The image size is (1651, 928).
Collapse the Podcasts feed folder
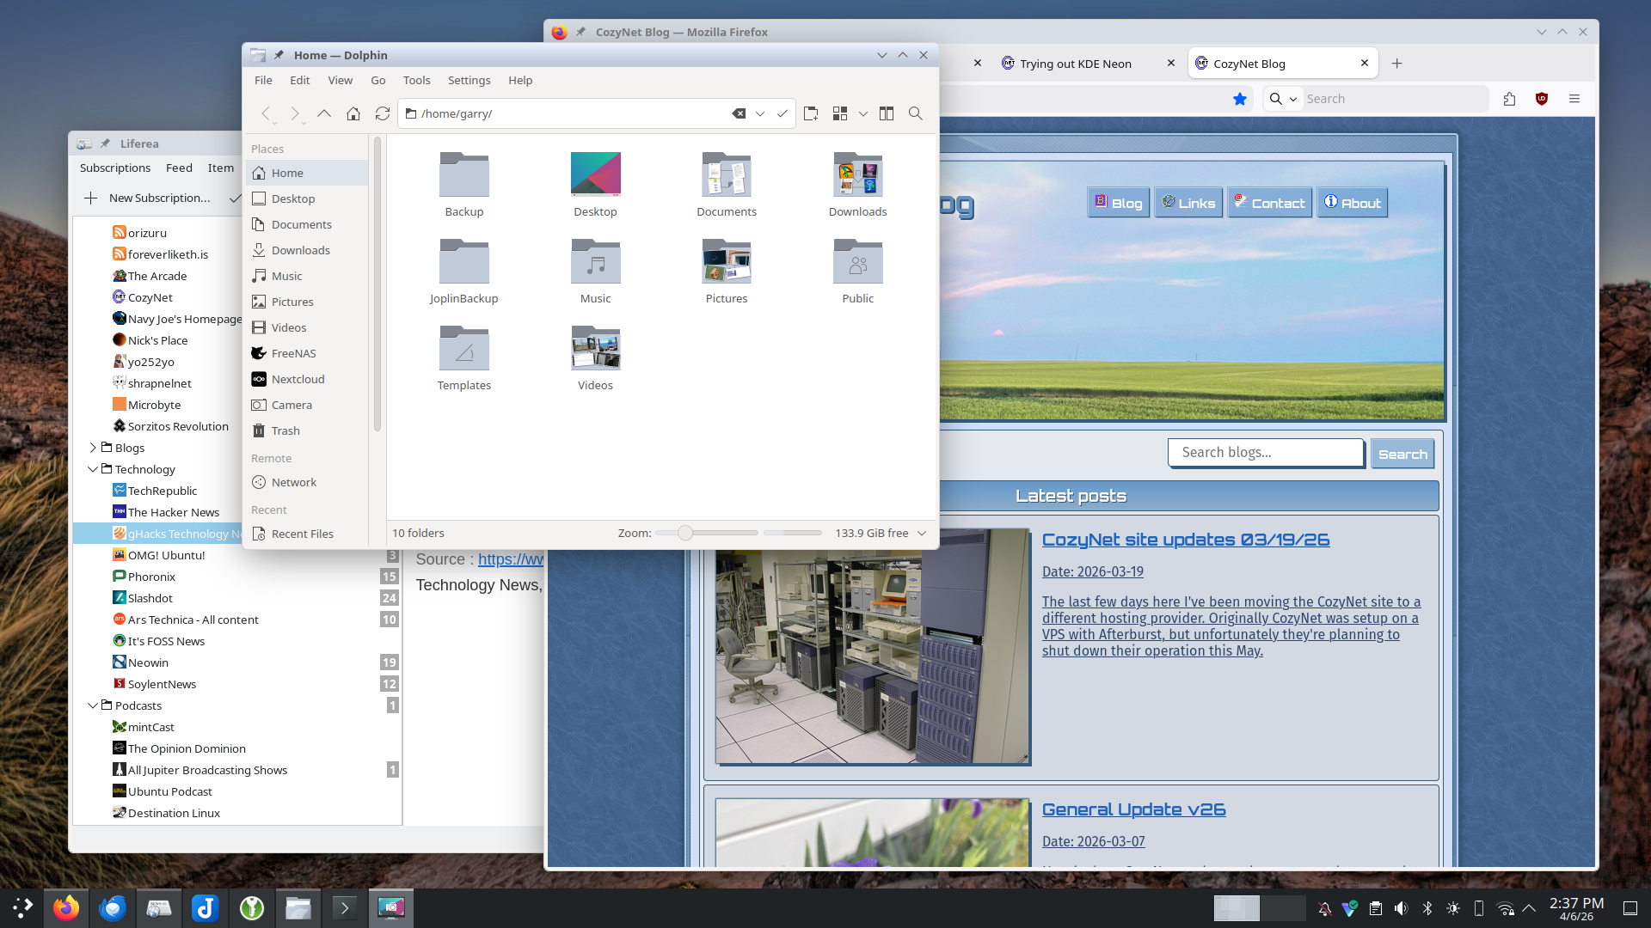point(93,705)
